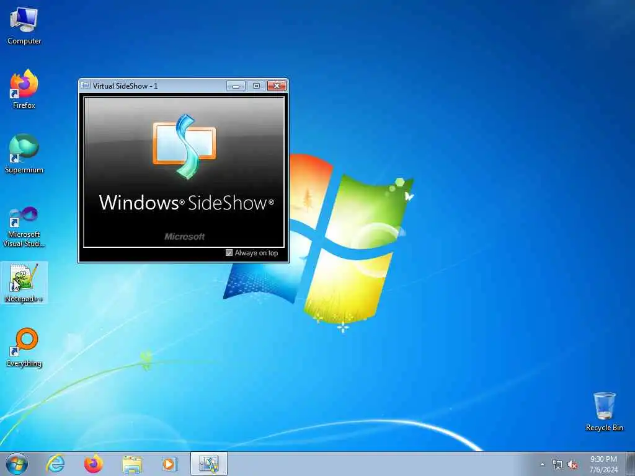The image size is (635, 476).
Task: Close the Virtual SideShow window
Action: click(277, 86)
